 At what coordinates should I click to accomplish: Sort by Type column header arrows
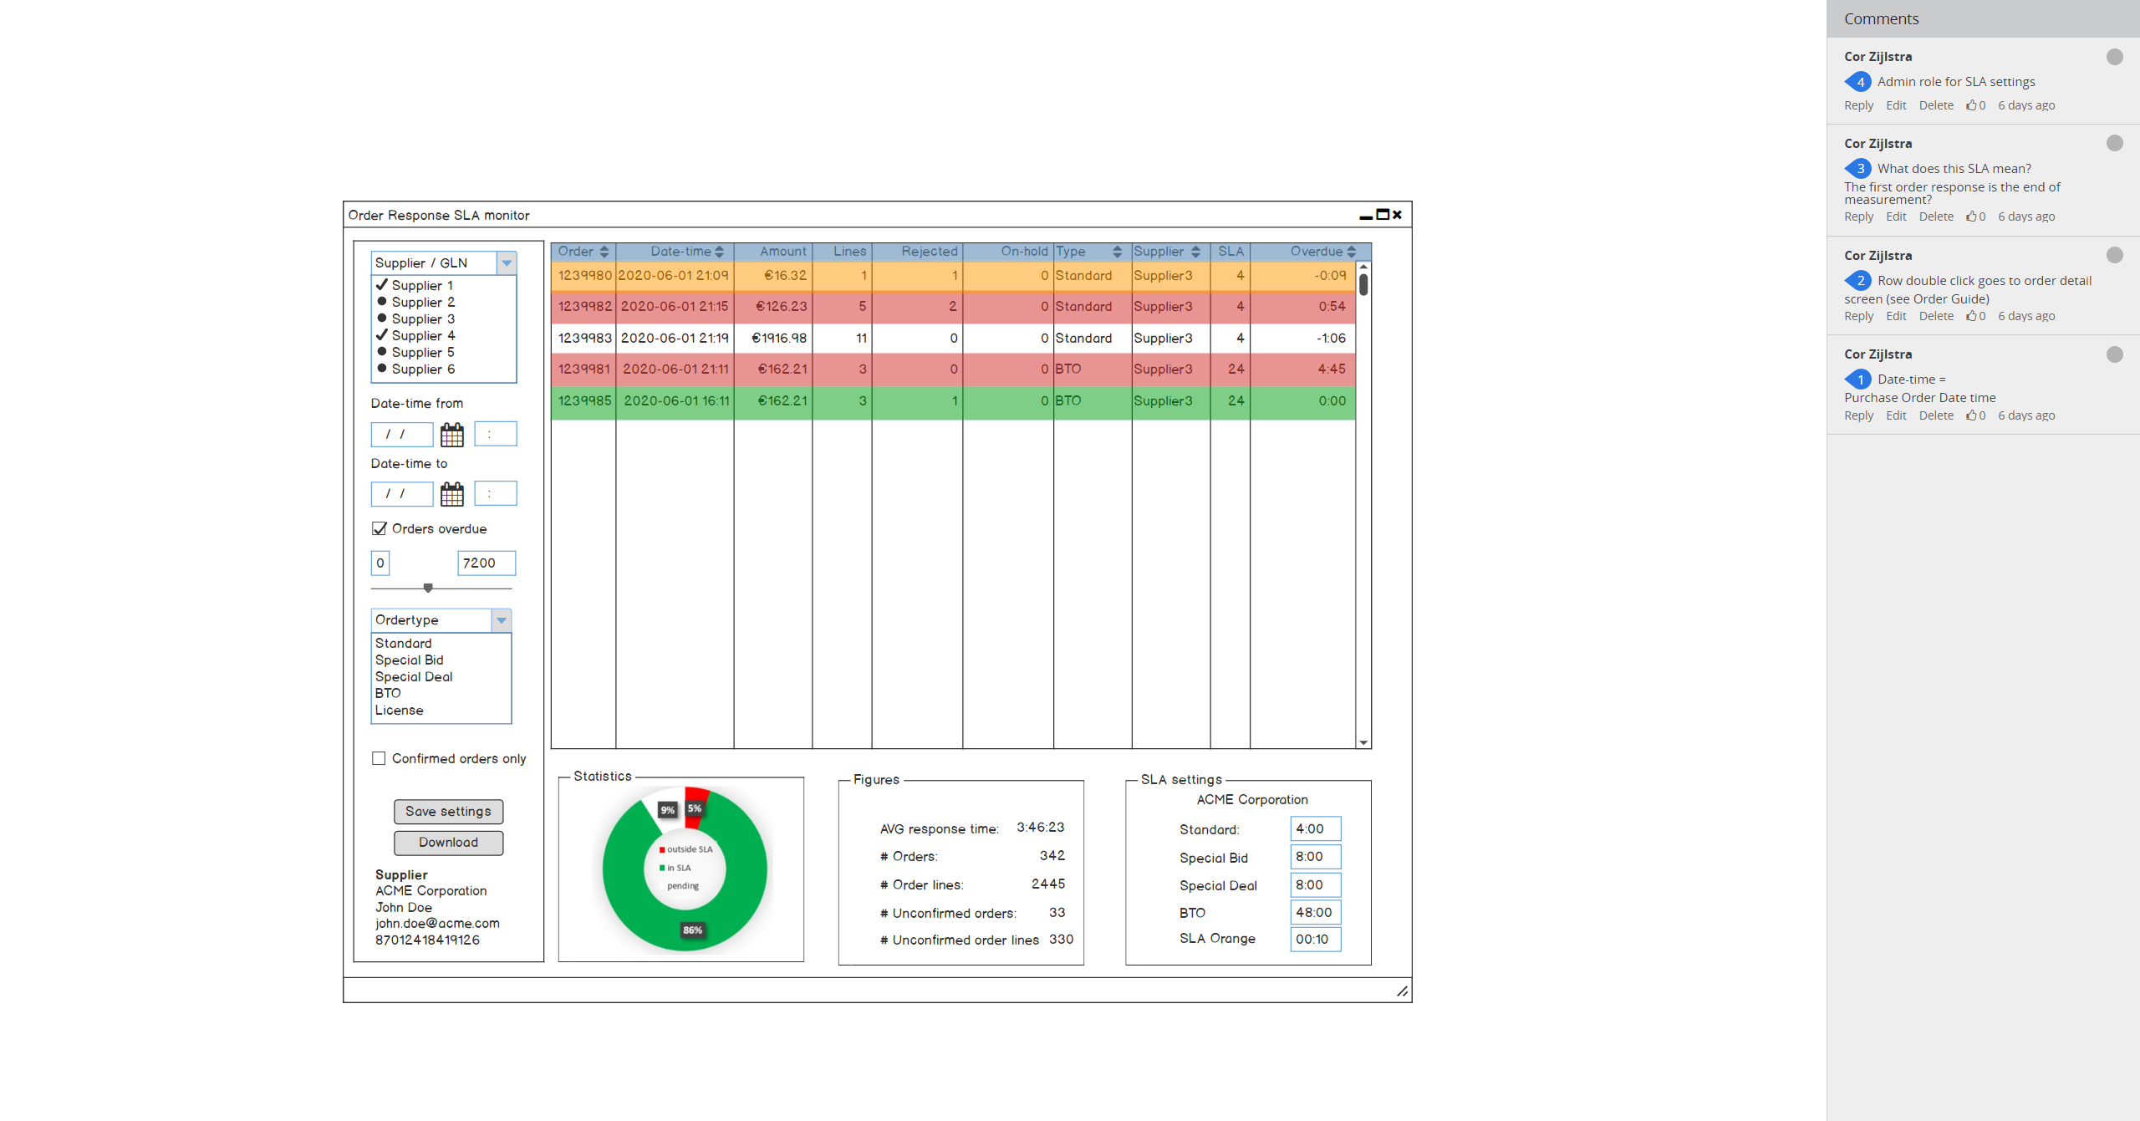(1117, 252)
